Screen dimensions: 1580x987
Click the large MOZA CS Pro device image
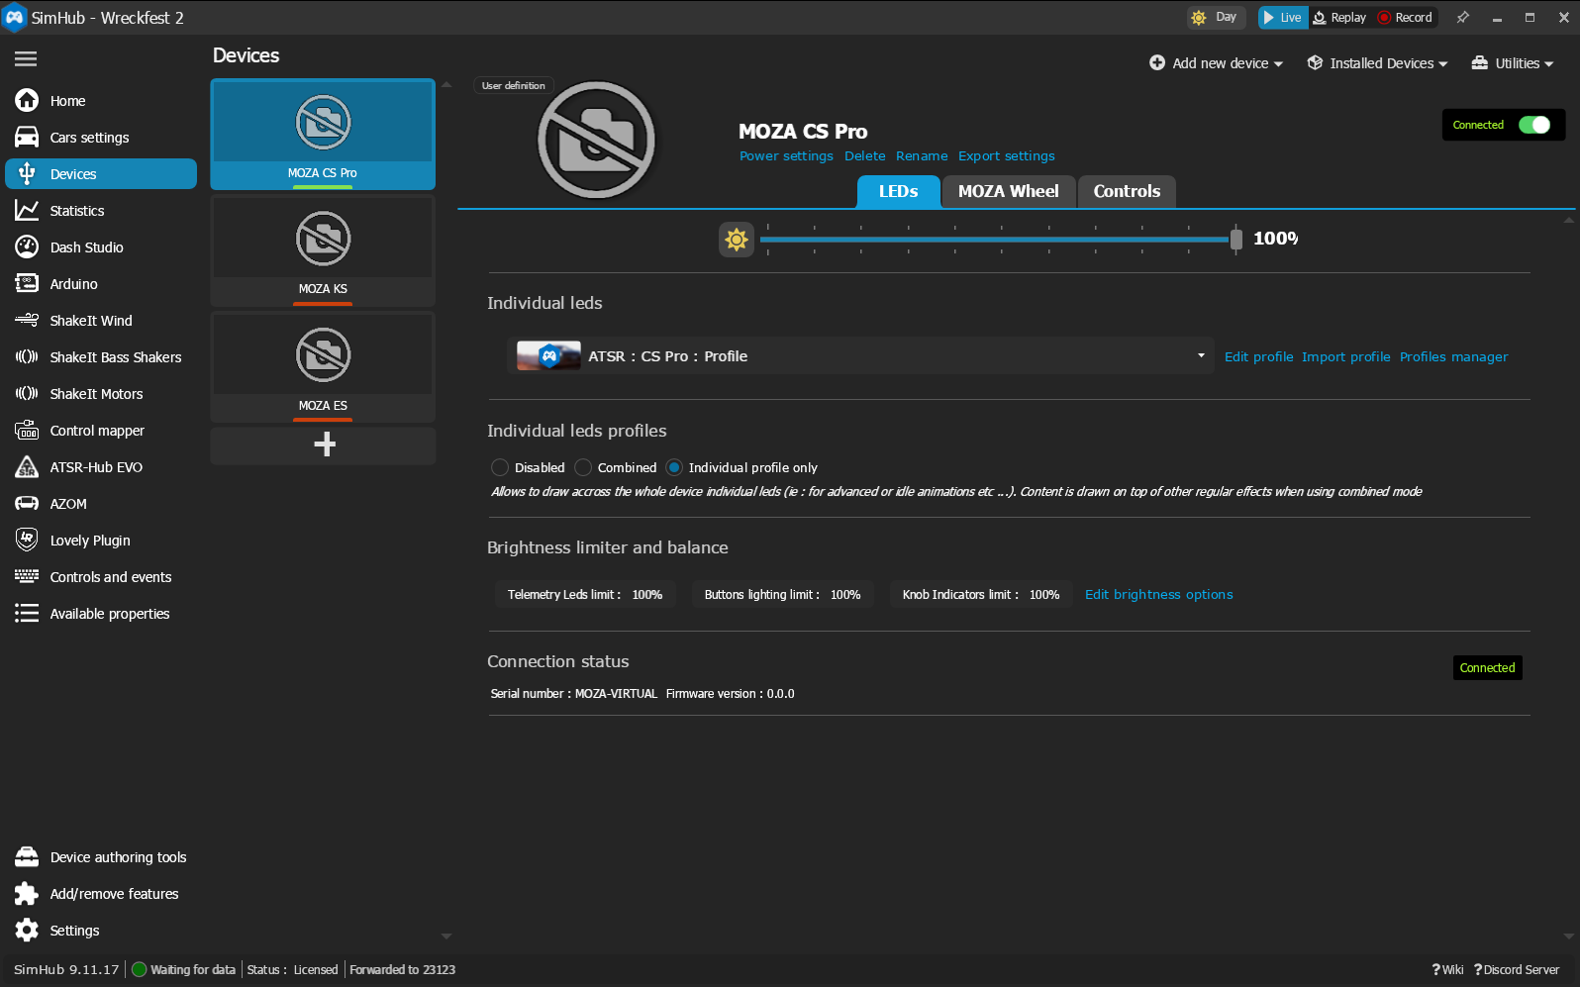597,140
